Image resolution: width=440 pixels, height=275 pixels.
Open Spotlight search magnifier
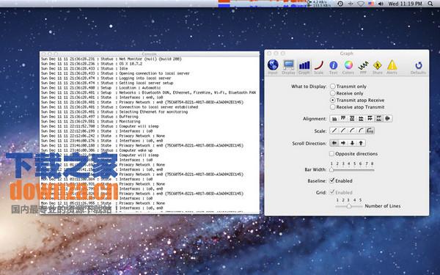(x=430, y=4)
